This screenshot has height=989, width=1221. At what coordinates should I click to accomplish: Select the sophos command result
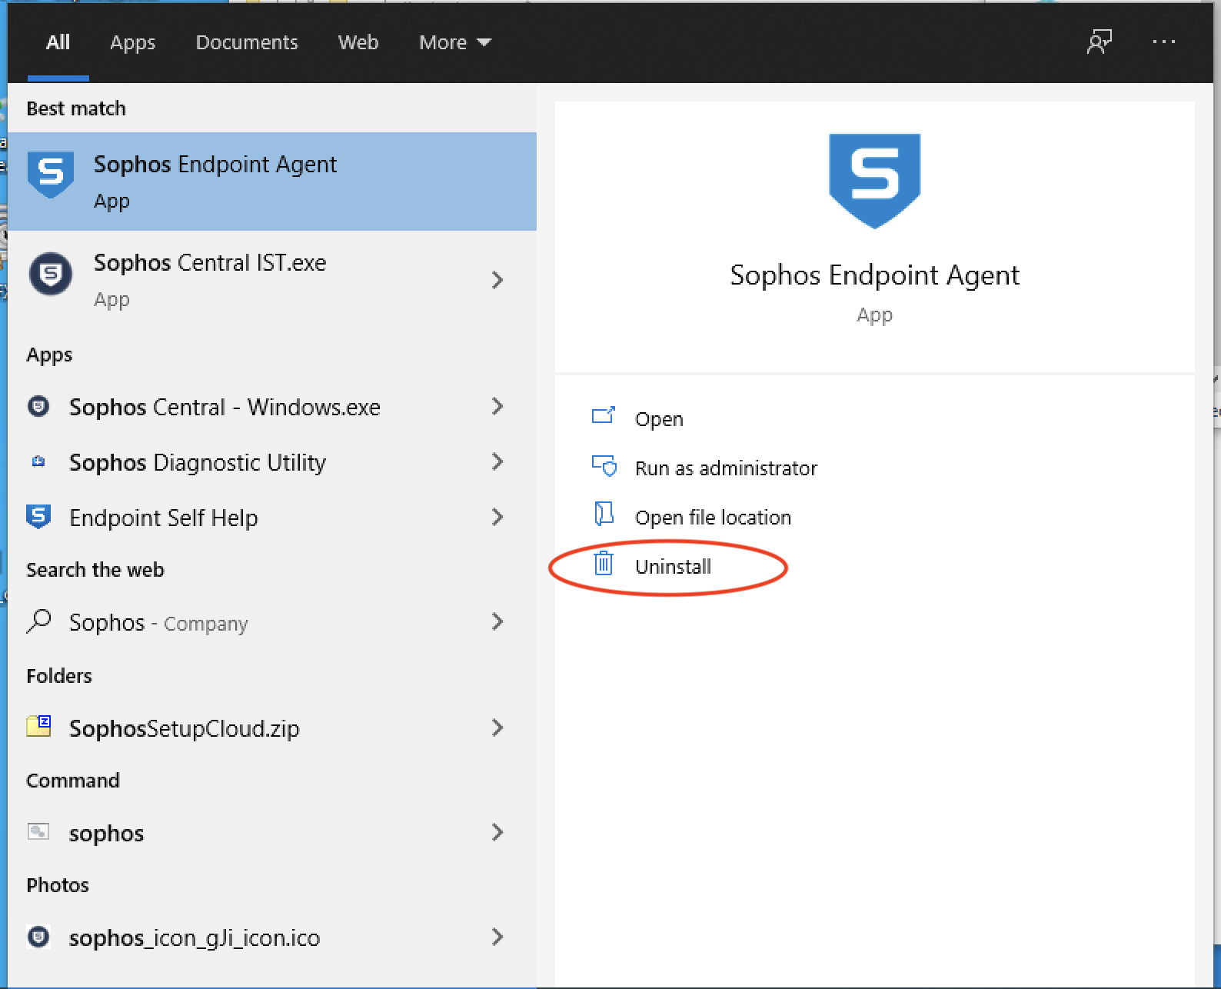(x=272, y=832)
